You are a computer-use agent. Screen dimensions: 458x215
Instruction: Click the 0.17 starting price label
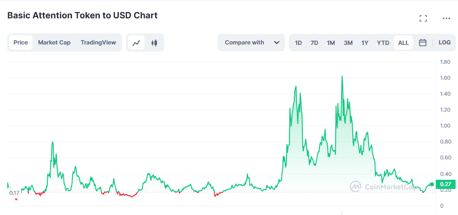(14, 193)
